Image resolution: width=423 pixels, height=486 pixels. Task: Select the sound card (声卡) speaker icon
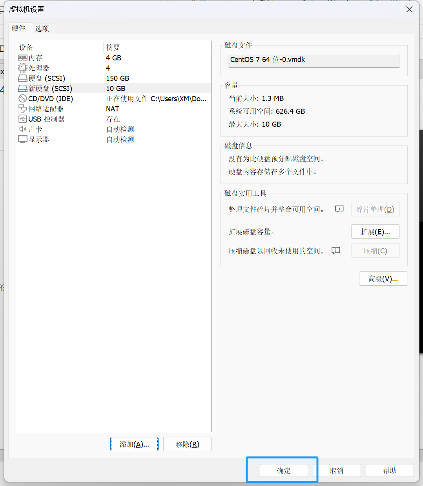[x=23, y=129]
